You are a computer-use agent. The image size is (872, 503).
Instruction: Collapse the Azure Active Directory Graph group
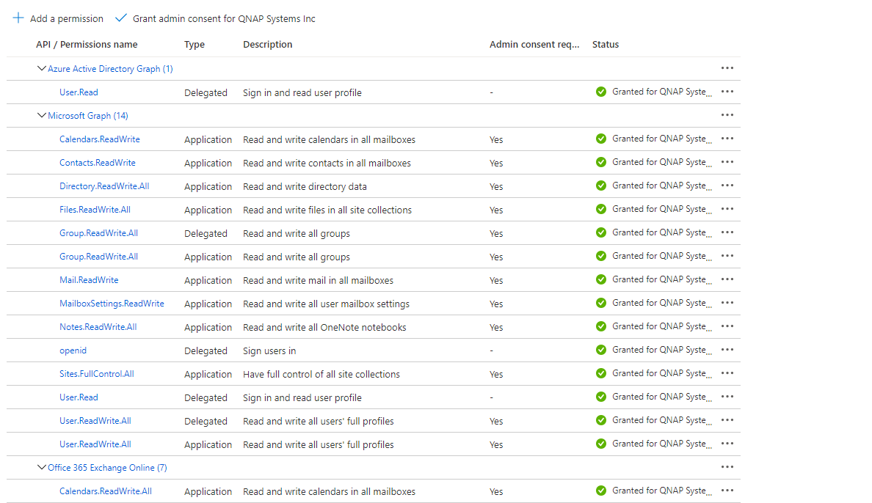coord(41,68)
